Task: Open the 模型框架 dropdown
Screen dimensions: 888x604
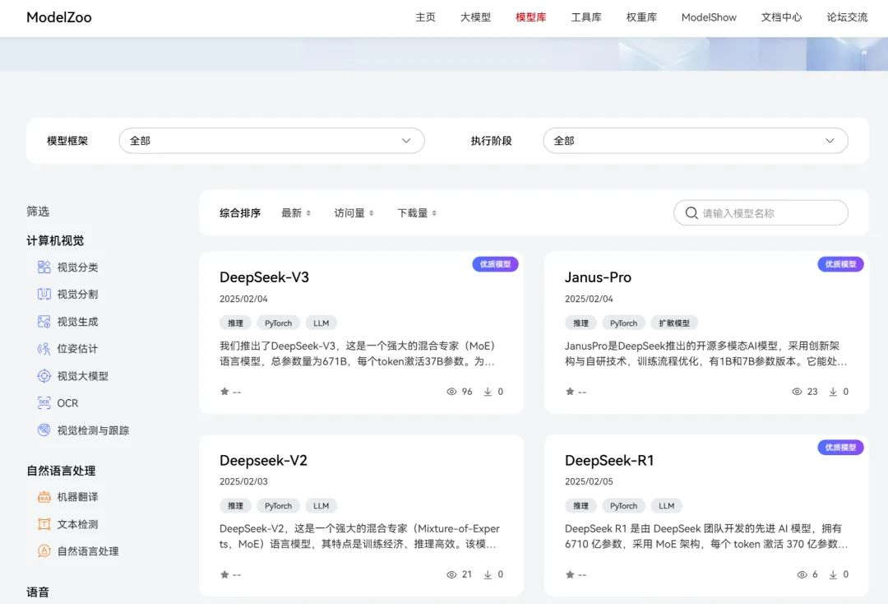Action: pos(271,140)
